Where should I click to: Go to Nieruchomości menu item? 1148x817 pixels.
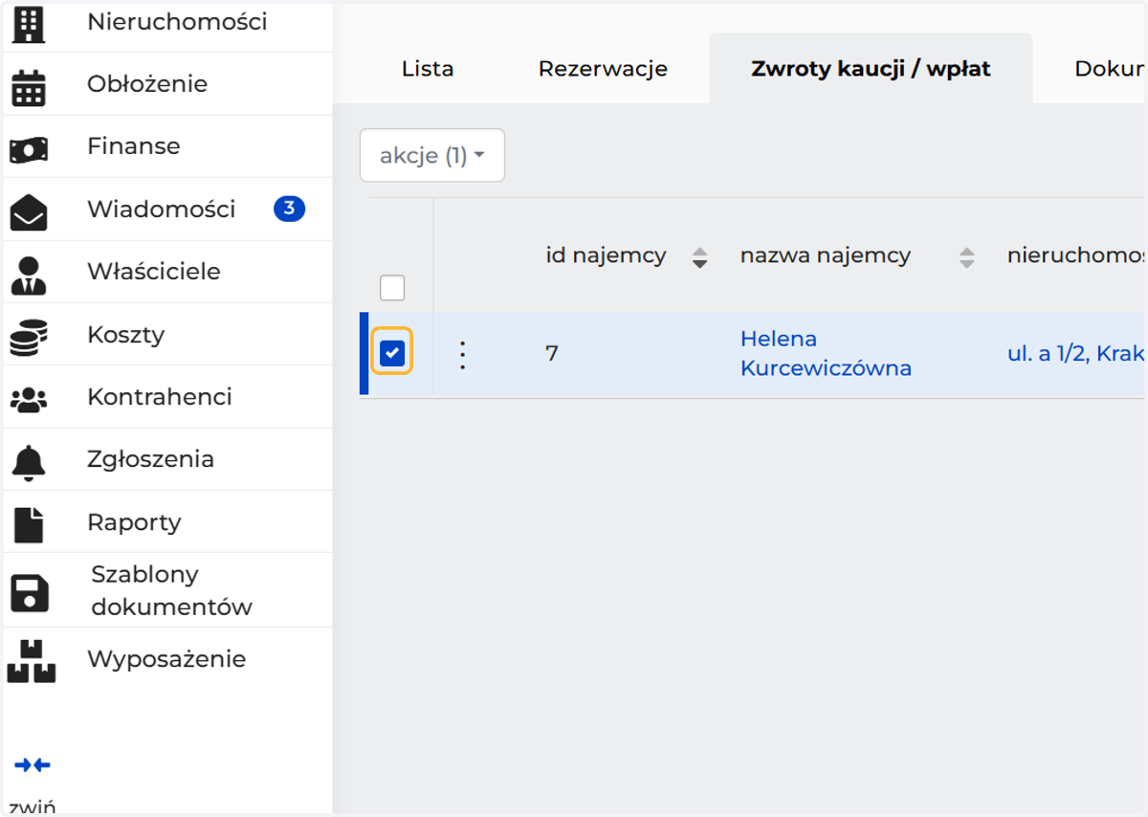click(177, 22)
